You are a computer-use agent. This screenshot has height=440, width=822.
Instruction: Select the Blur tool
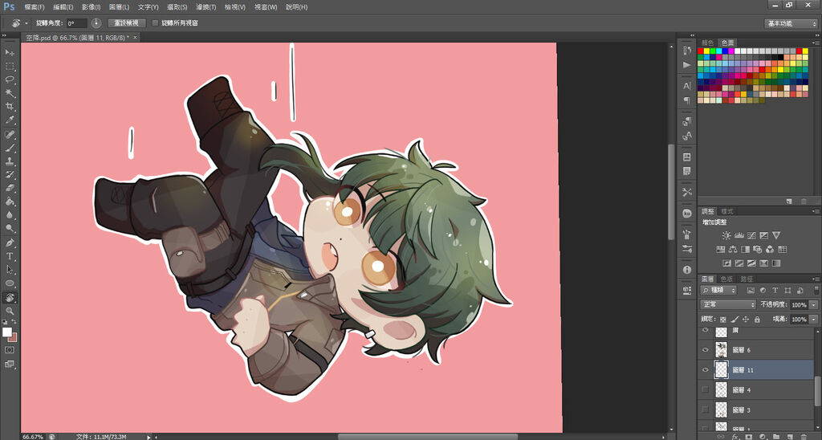pyautogui.click(x=10, y=215)
